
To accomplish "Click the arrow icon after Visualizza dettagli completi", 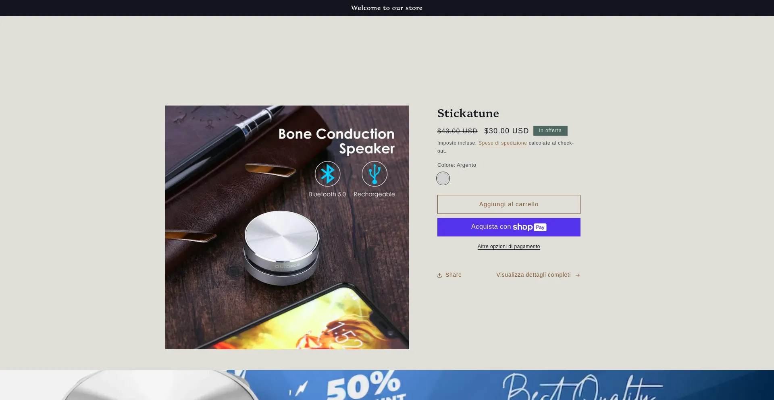I will (577, 275).
